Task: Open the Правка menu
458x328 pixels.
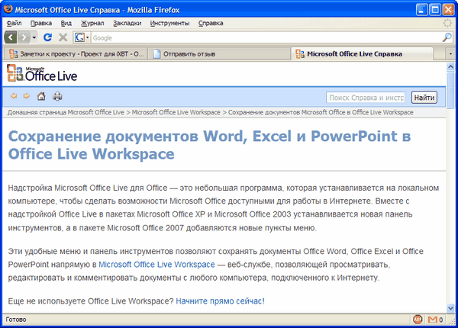Action: [41, 23]
